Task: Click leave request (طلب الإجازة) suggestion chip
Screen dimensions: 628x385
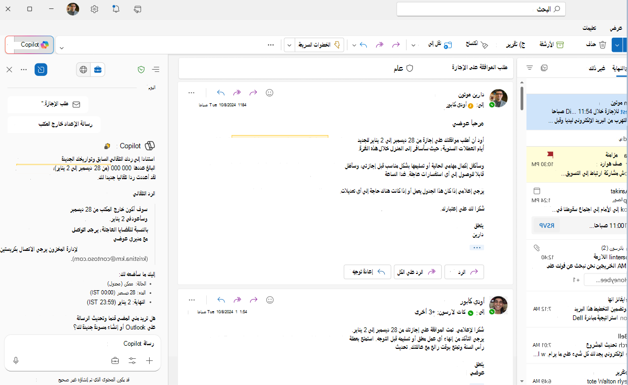Action: pos(48,104)
